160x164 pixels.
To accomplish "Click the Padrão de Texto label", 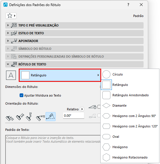I will (x=17, y=130).
